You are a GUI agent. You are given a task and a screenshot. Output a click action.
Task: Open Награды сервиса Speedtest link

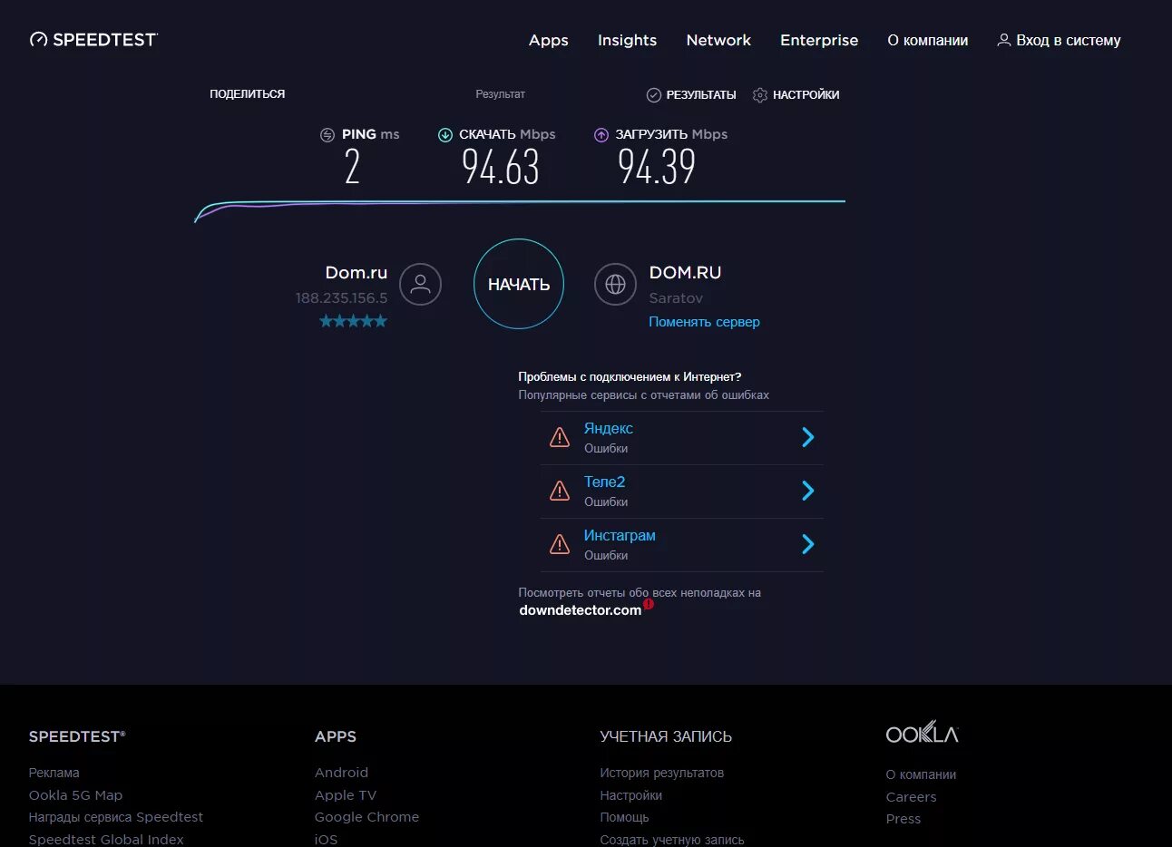click(115, 817)
